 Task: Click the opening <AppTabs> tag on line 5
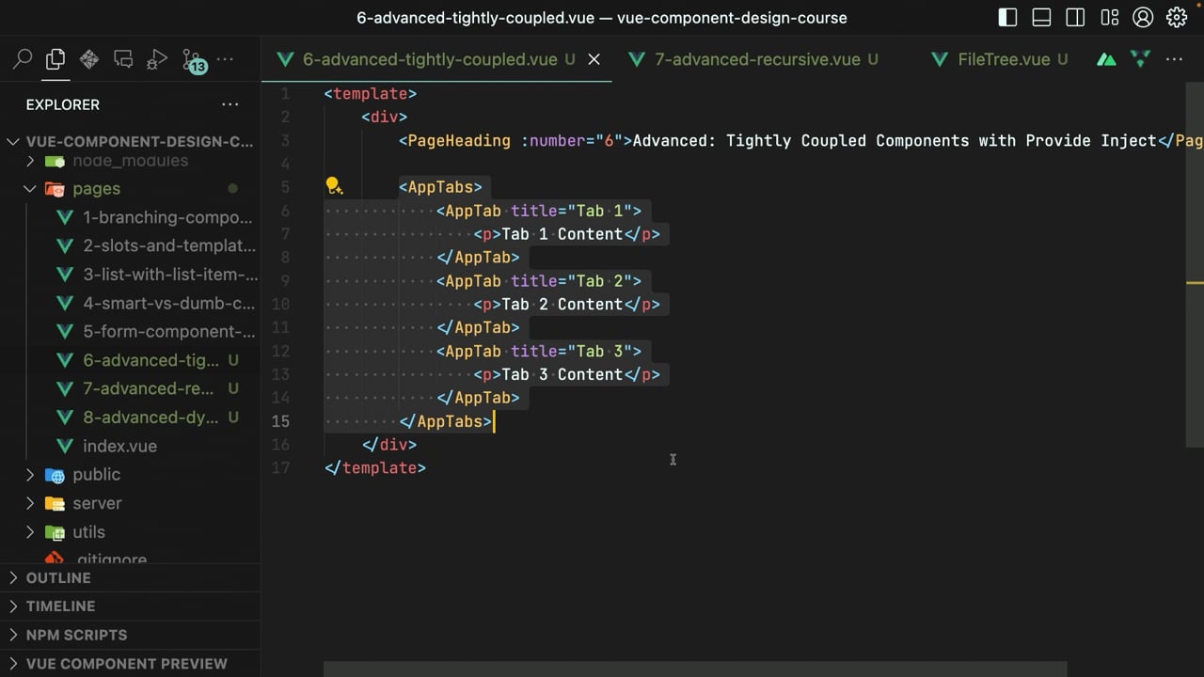pos(440,187)
